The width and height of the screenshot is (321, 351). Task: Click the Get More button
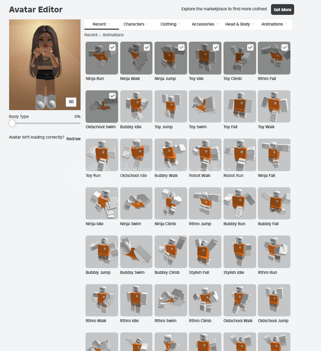[x=283, y=9]
